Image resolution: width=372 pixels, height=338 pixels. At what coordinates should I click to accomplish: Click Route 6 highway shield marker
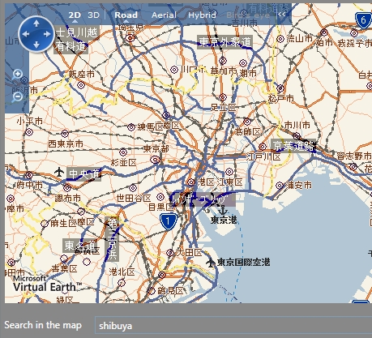[x=363, y=20]
